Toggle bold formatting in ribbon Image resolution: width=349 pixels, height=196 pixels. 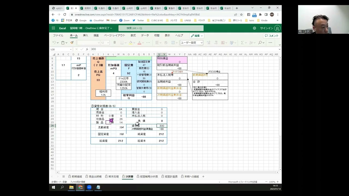115,42
